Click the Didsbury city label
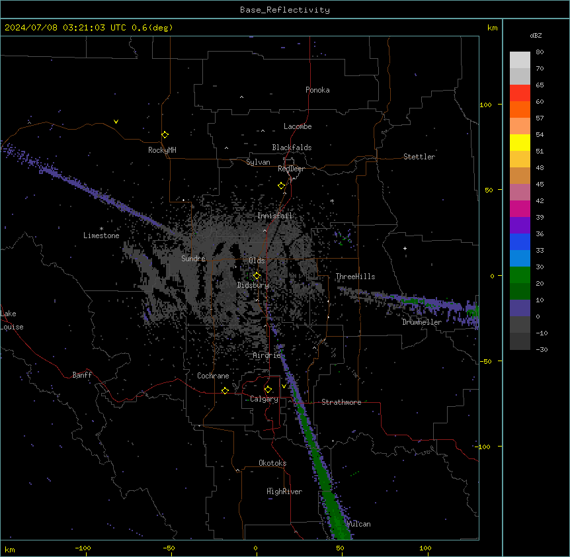This screenshot has width=570, height=557. [253, 285]
